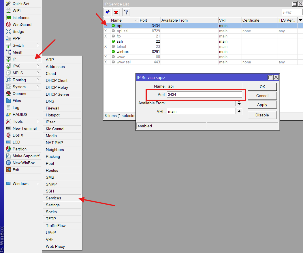The width and height of the screenshot is (303, 253).
Task: Expand the Windows submenu arrow
Action: coord(38,184)
